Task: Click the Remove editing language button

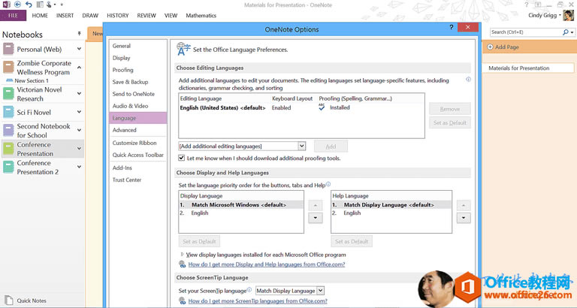Action: pos(450,109)
